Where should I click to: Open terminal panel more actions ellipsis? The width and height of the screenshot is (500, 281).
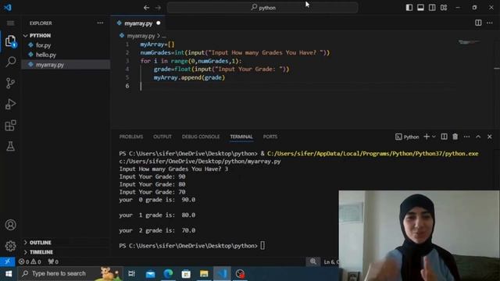pyautogui.click(x=467, y=137)
